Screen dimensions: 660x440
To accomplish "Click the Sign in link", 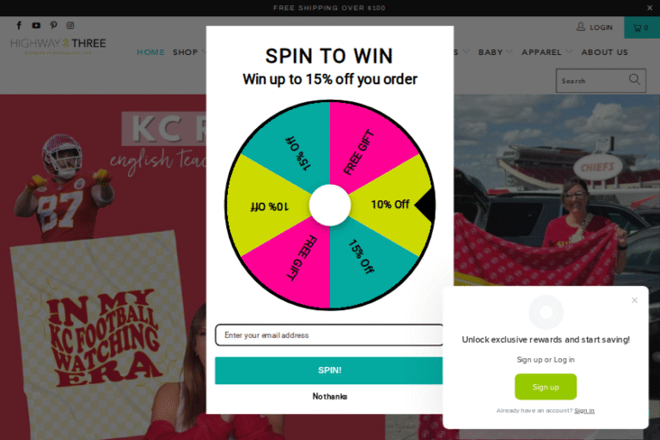I will tap(584, 411).
